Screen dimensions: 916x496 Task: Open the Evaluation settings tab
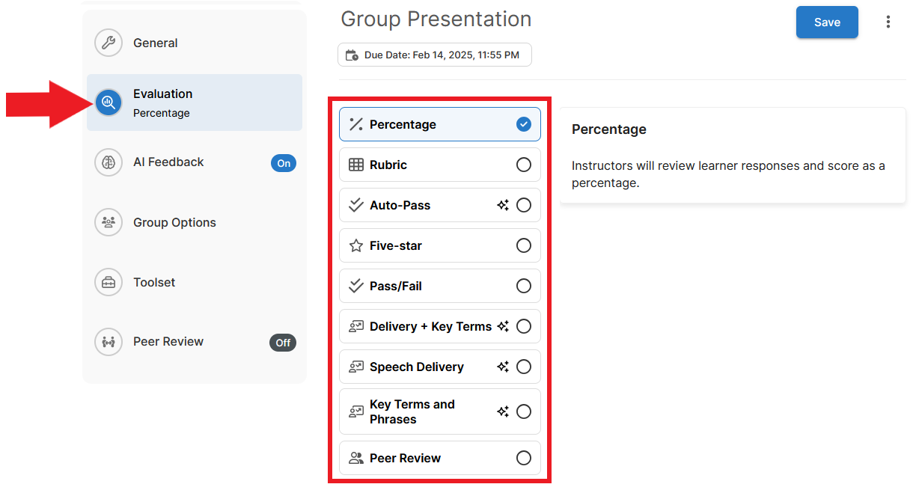(x=195, y=102)
